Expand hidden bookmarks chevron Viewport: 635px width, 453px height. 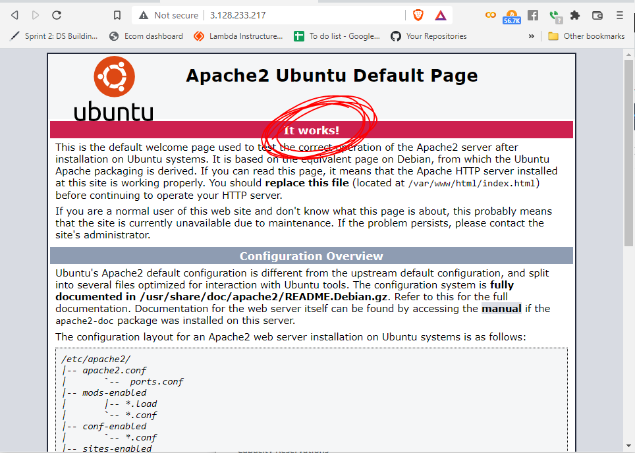coord(532,36)
